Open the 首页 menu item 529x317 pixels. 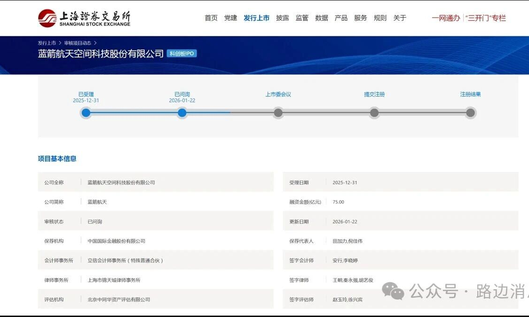(211, 18)
